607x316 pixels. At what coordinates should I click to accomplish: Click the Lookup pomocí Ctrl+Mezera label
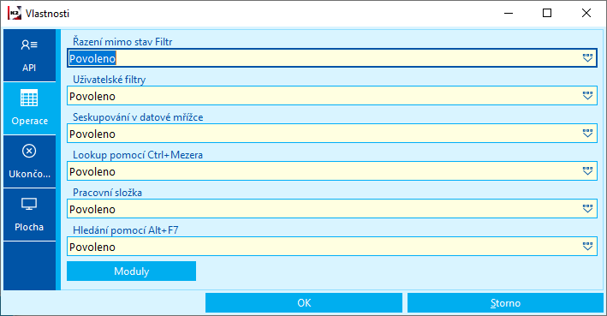[138, 155]
